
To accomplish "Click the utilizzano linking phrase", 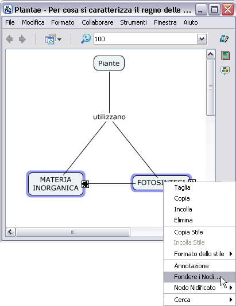I will pyautogui.click(x=109, y=117).
